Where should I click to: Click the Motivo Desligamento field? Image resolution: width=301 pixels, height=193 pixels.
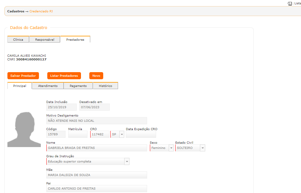click(96, 121)
